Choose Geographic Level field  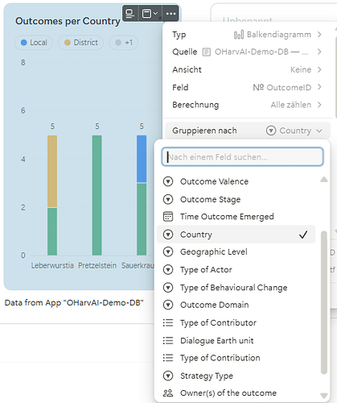236,252
